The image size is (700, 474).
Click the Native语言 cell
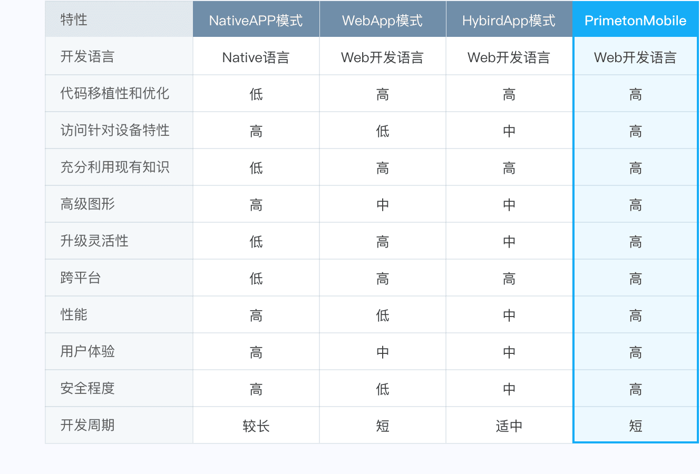click(x=256, y=57)
